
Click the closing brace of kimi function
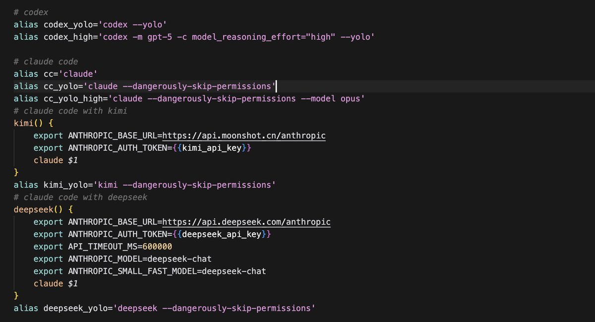pyautogui.click(x=16, y=173)
